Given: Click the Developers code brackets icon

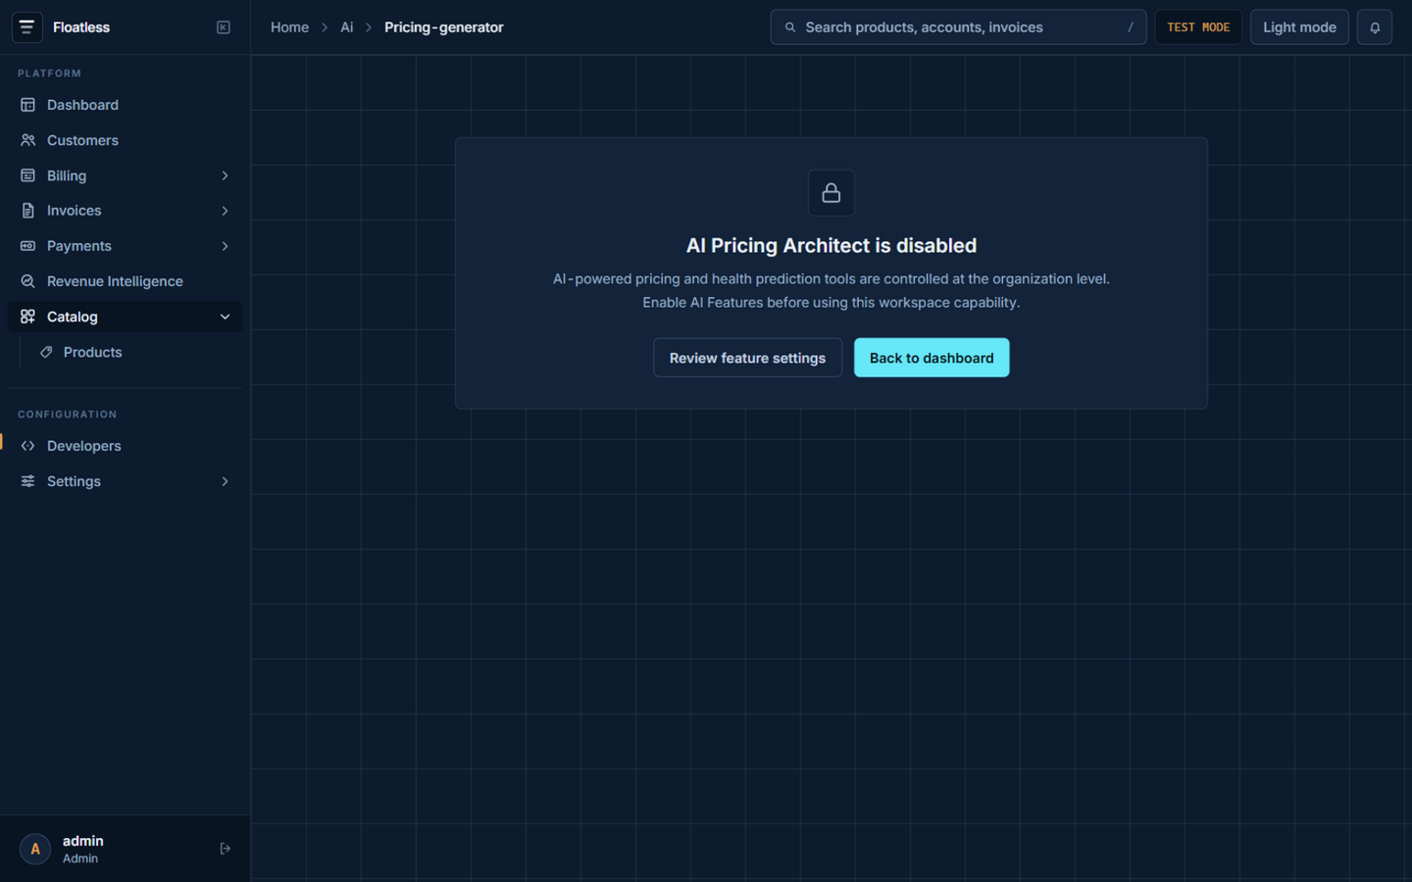Looking at the screenshot, I should 27,446.
